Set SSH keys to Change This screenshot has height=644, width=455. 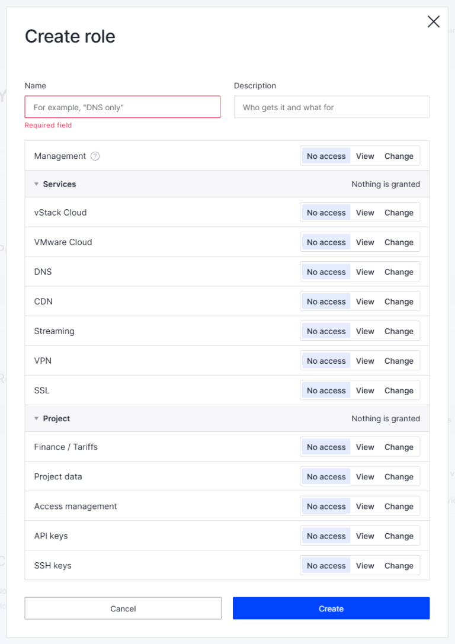coord(399,565)
